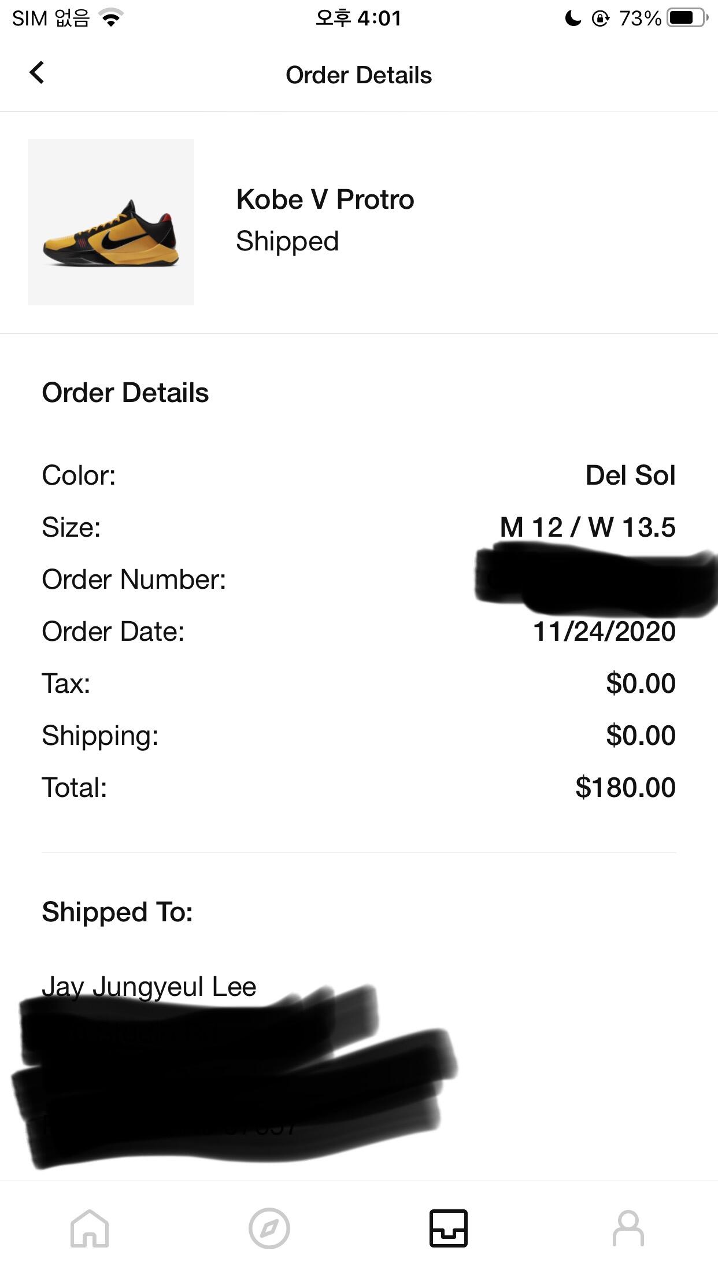Viewport: 718px width, 1277px height.
Task: Tap the Shipped To heading
Action: (117, 912)
